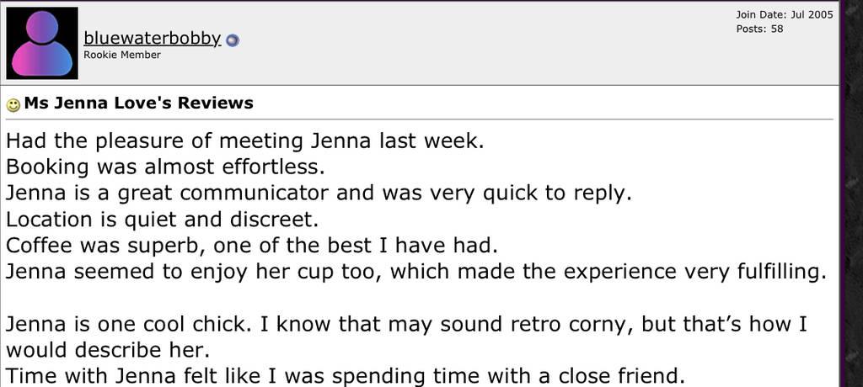Click the status icon beside bluewaterbobby

pyautogui.click(x=233, y=40)
